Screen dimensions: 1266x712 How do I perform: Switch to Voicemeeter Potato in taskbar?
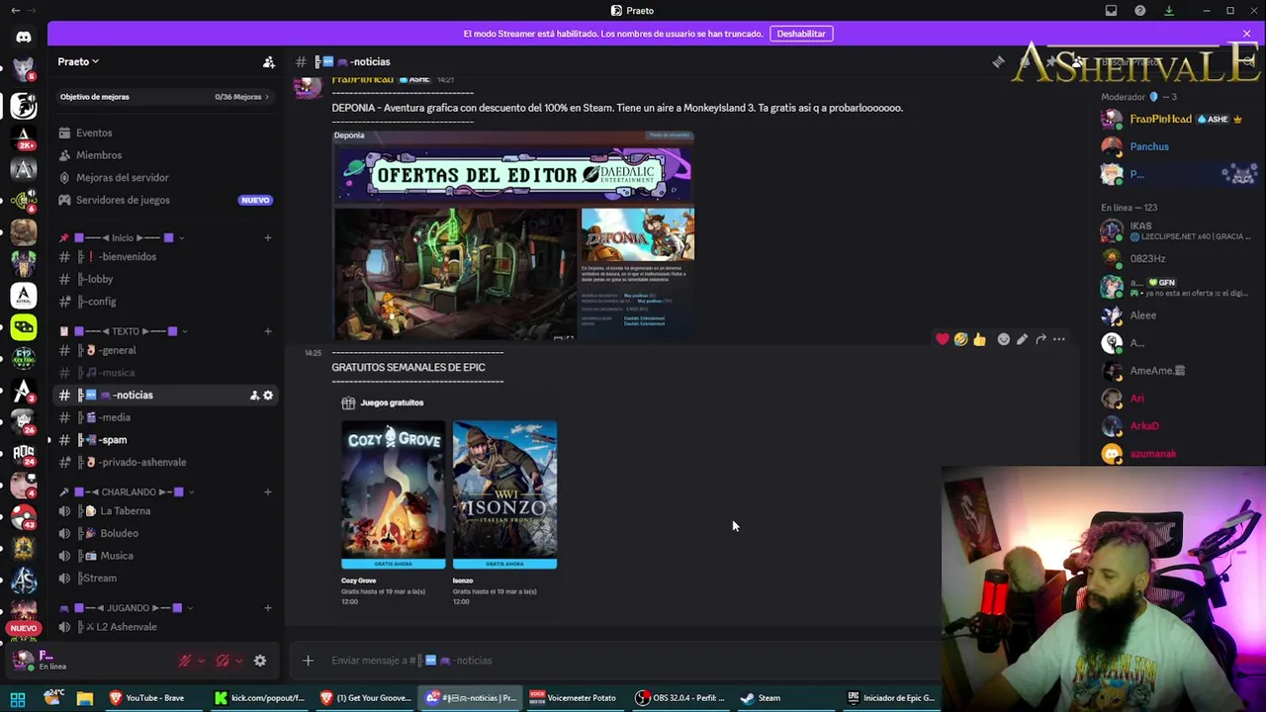tap(574, 698)
